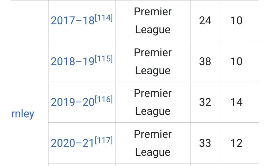Click Premier League cell in 2020–21 row
This screenshot has height=166, width=270.
153,143
